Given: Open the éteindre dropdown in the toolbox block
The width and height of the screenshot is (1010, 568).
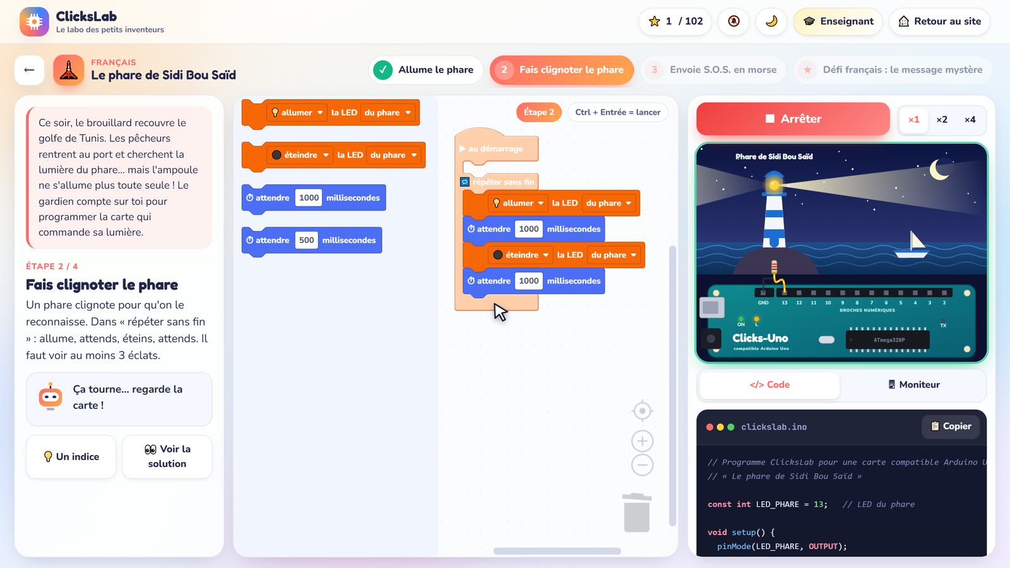Looking at the screenshot, I should pyautogui.click(x=300, y=155).
